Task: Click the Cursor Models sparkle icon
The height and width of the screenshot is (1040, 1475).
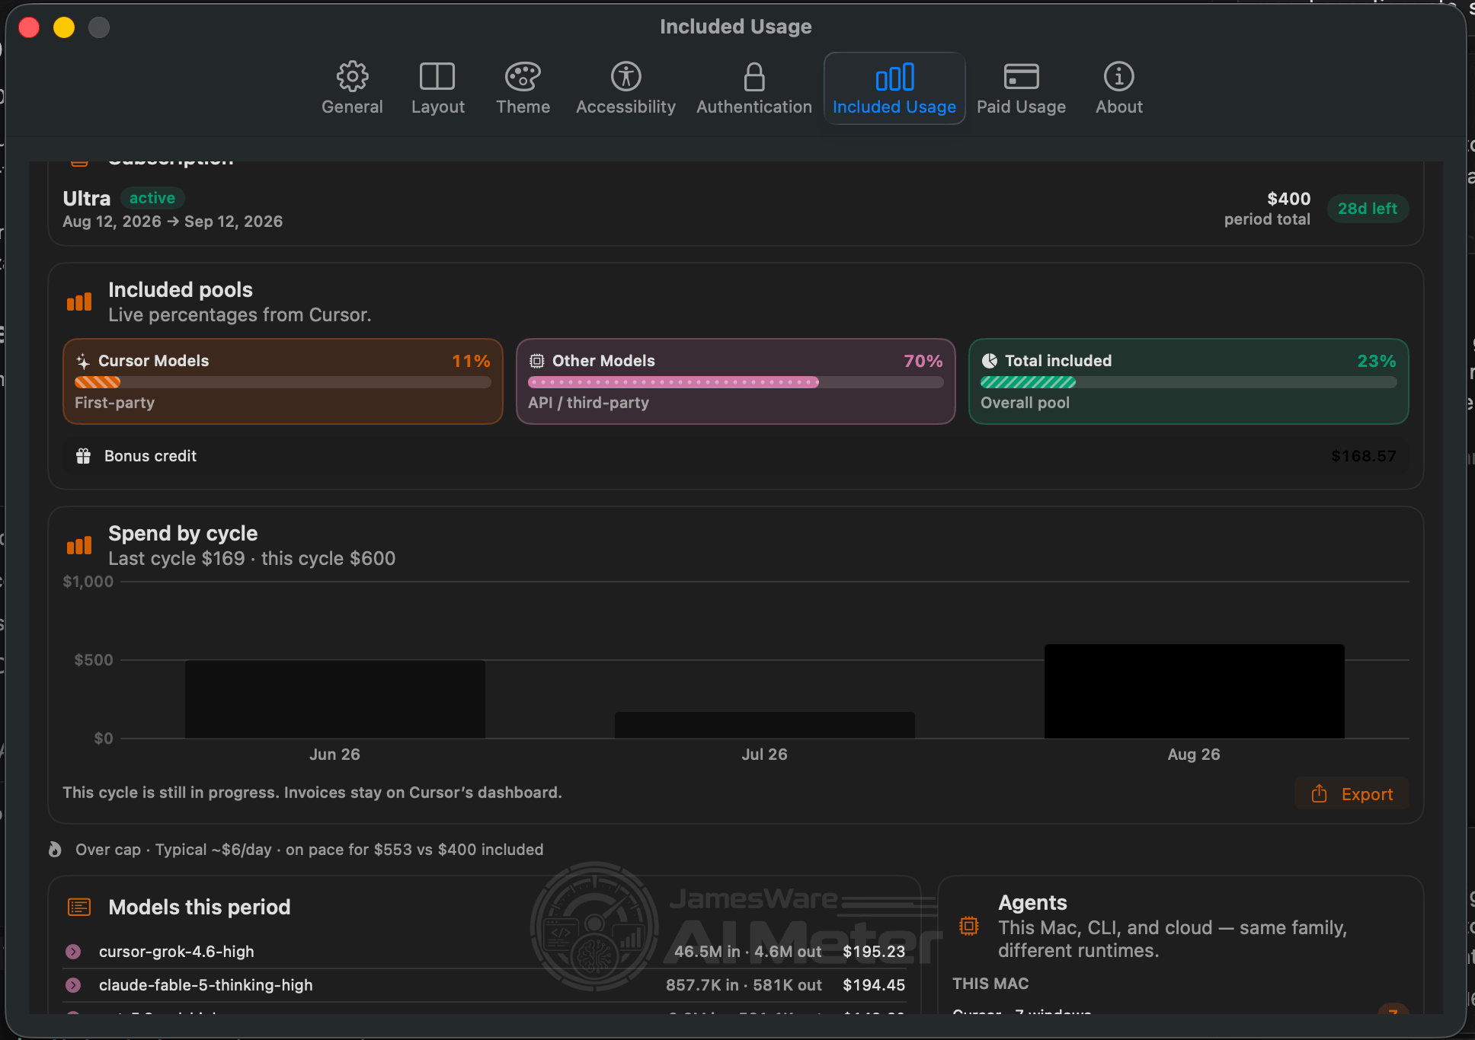Action: click(x=83, y=361)
